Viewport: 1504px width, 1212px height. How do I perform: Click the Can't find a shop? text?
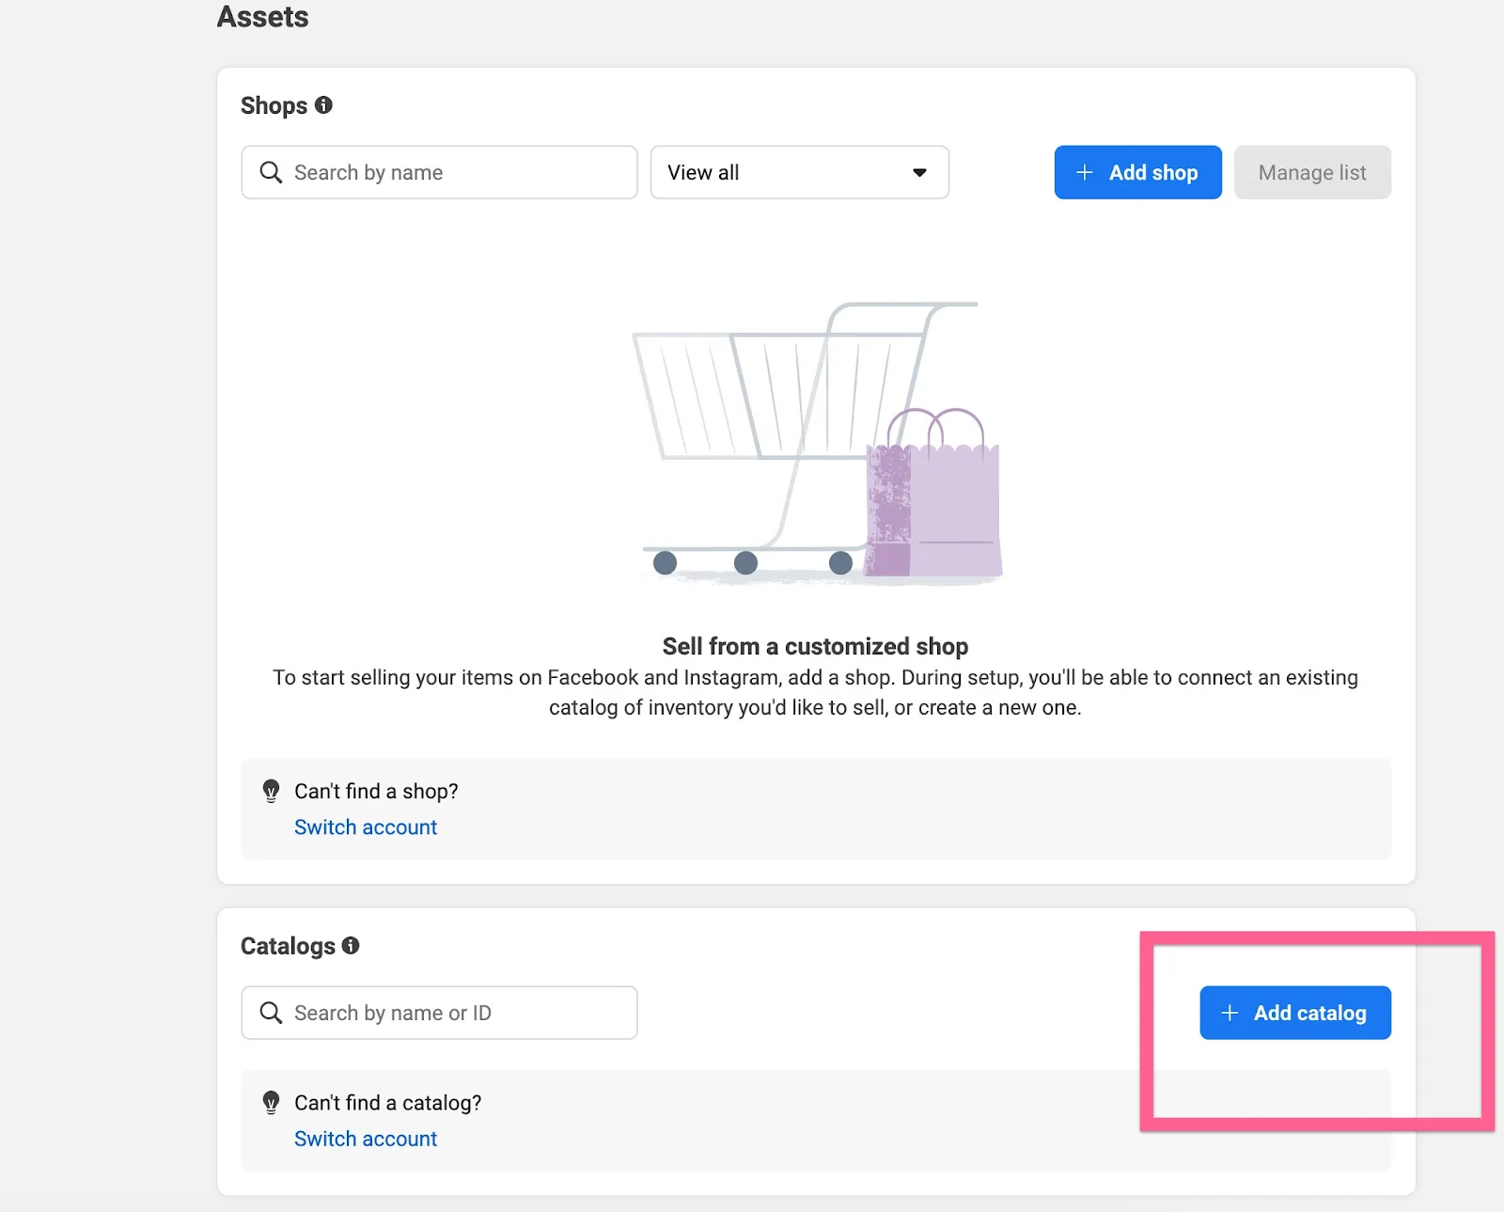376,792
